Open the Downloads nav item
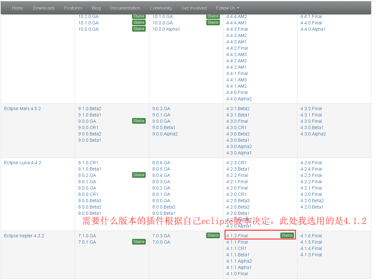The width and height of the screenshot is (376, 280). click(x=44, y=8)
